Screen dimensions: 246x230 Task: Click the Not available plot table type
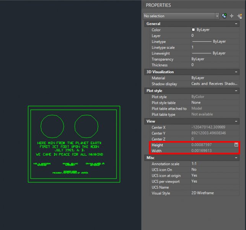click(215, 114)
